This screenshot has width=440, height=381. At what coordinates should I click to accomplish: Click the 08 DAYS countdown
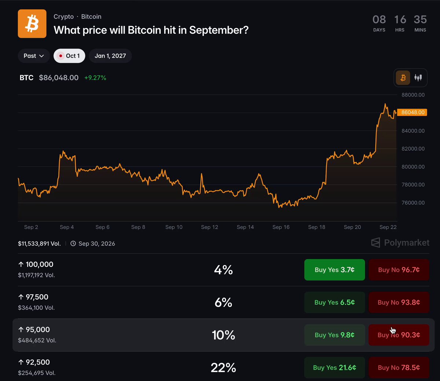379,23
